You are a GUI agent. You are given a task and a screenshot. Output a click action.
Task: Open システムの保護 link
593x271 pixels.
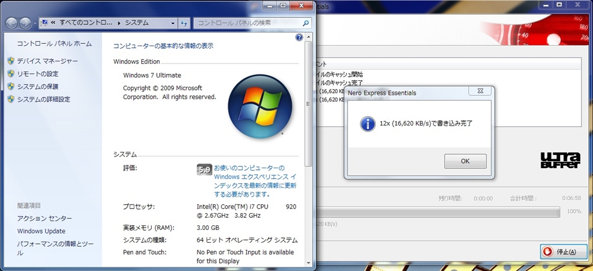38,87
